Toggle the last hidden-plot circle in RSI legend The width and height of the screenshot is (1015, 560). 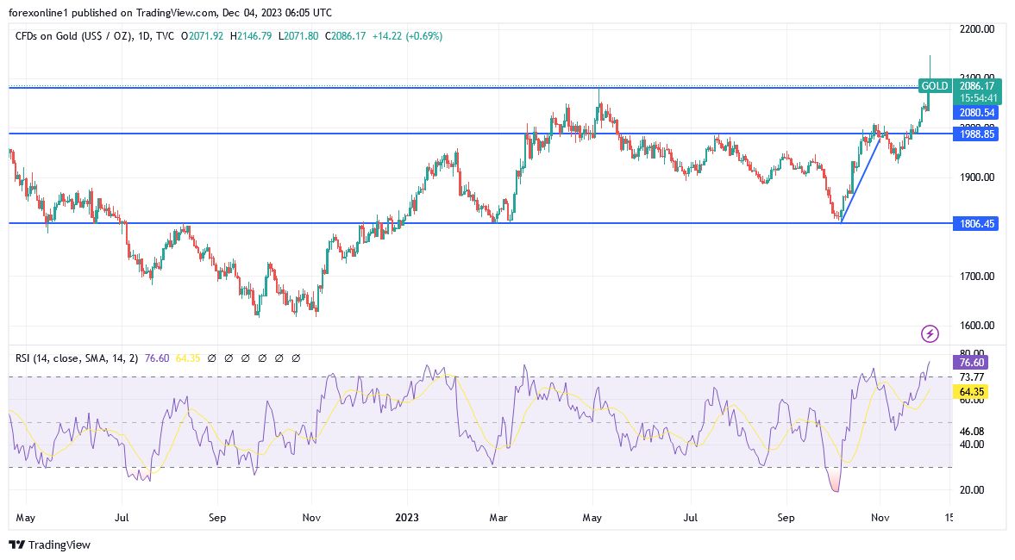click(296, 358)
